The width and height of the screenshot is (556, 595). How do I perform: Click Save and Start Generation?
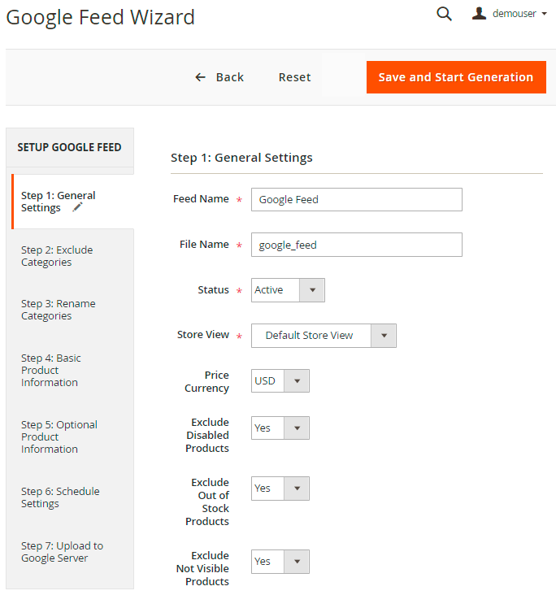456,77
